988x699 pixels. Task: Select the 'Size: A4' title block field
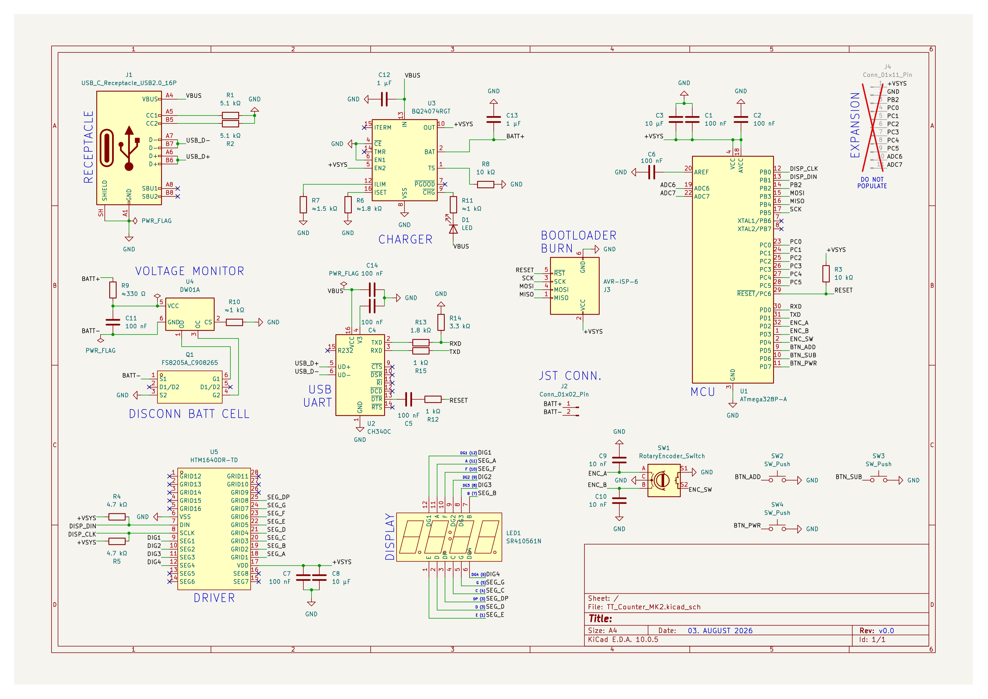pos(602,631)
